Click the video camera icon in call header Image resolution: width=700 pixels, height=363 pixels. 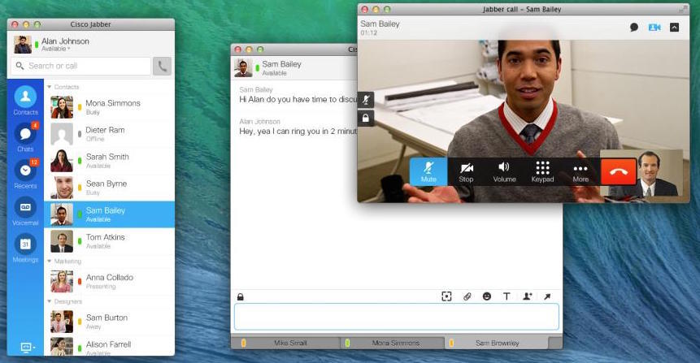pyautogui.click(x=654, y=27)
